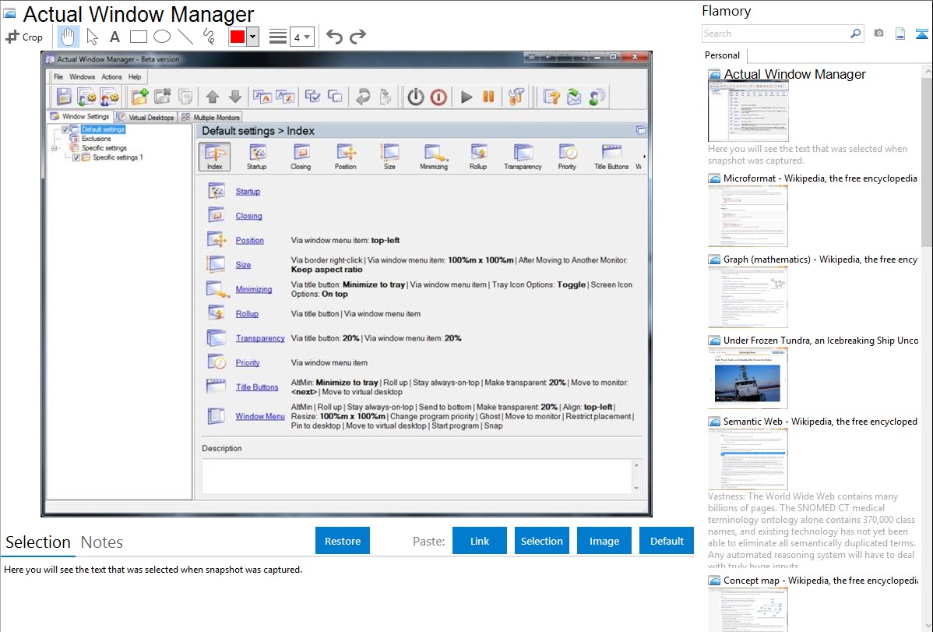
Task: Open the Graph (mathematics) snapshot thumbnail
Action: pyautogui.click(x=748, y=297)
